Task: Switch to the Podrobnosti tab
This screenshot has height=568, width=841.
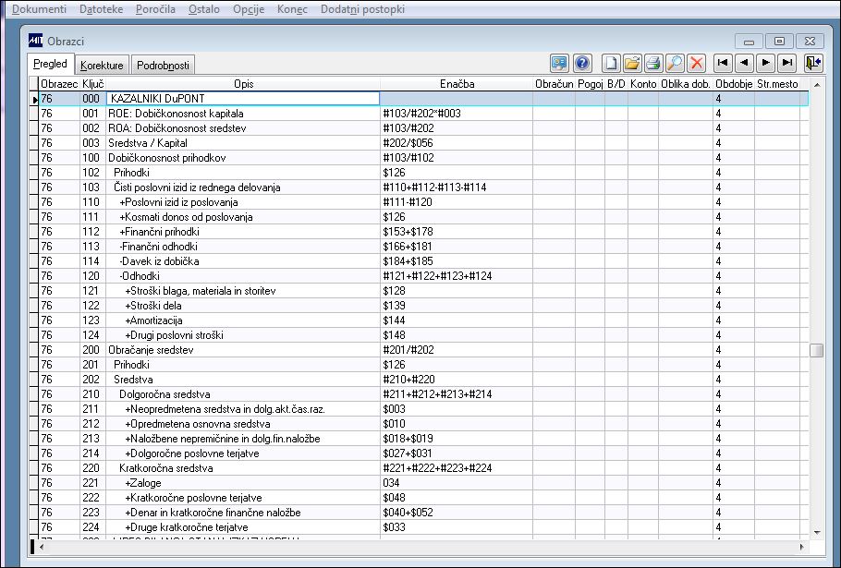Action: pyautogui.click(x=163, y=66)
